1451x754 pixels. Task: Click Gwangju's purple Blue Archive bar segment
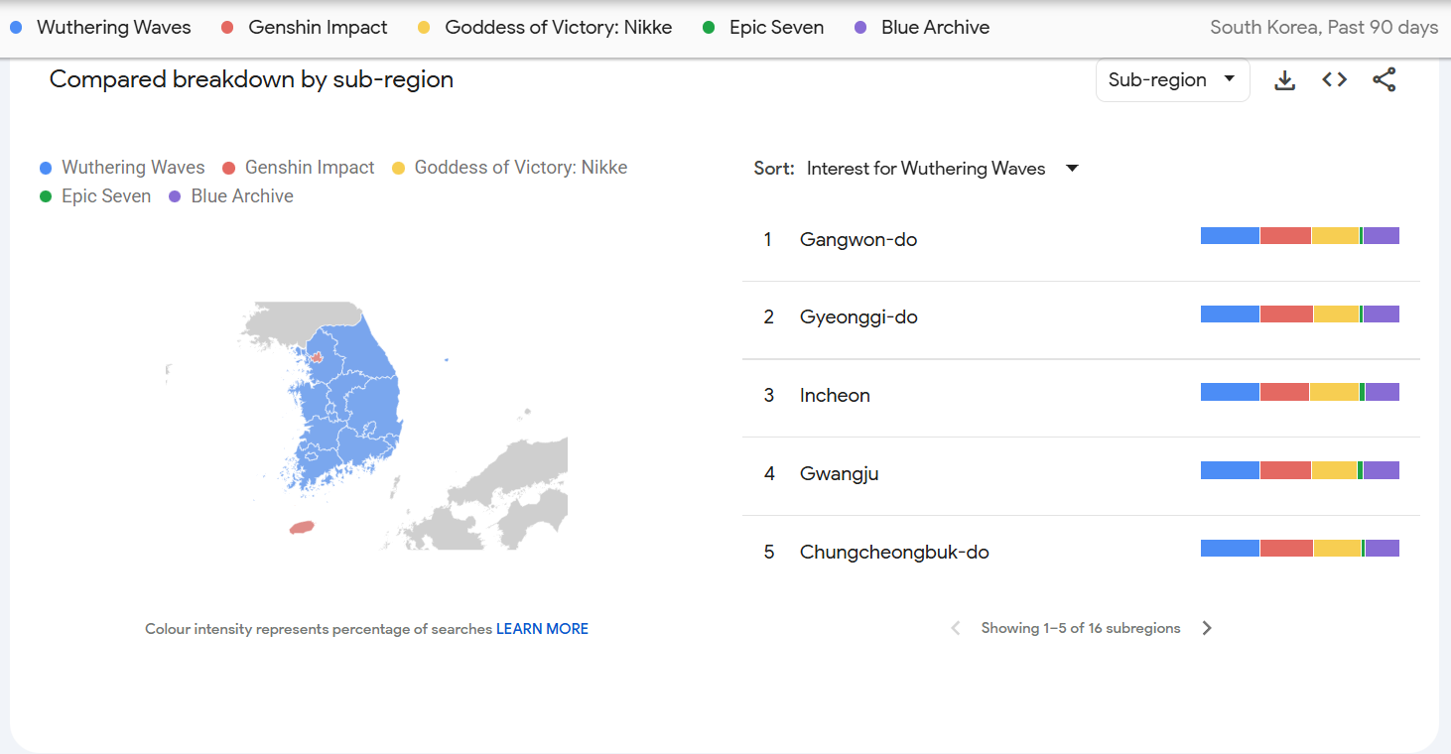coord(1381,470)
